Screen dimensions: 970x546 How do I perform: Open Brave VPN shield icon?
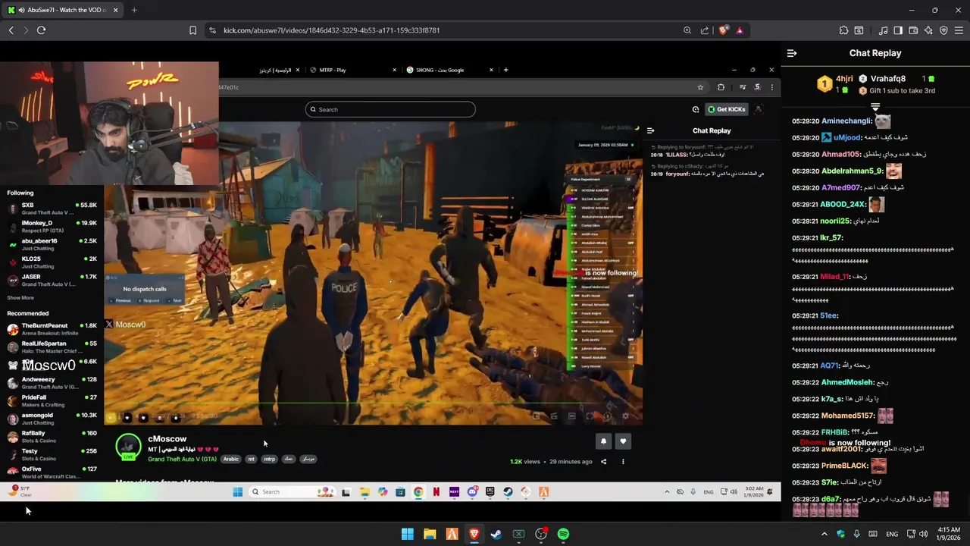[943, 30]
